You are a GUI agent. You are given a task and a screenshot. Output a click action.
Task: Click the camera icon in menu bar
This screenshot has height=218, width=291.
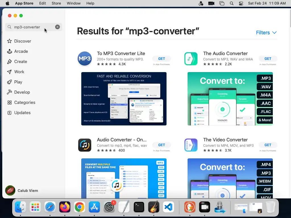coord(211,3)
